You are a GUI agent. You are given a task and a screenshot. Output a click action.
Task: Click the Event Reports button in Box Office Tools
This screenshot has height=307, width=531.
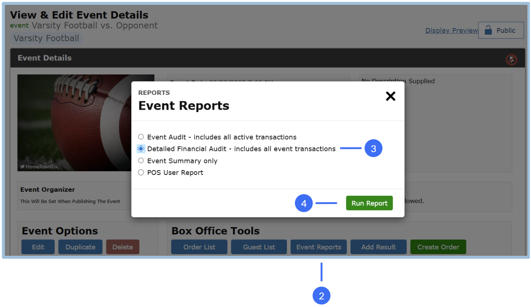click(319, 247)
